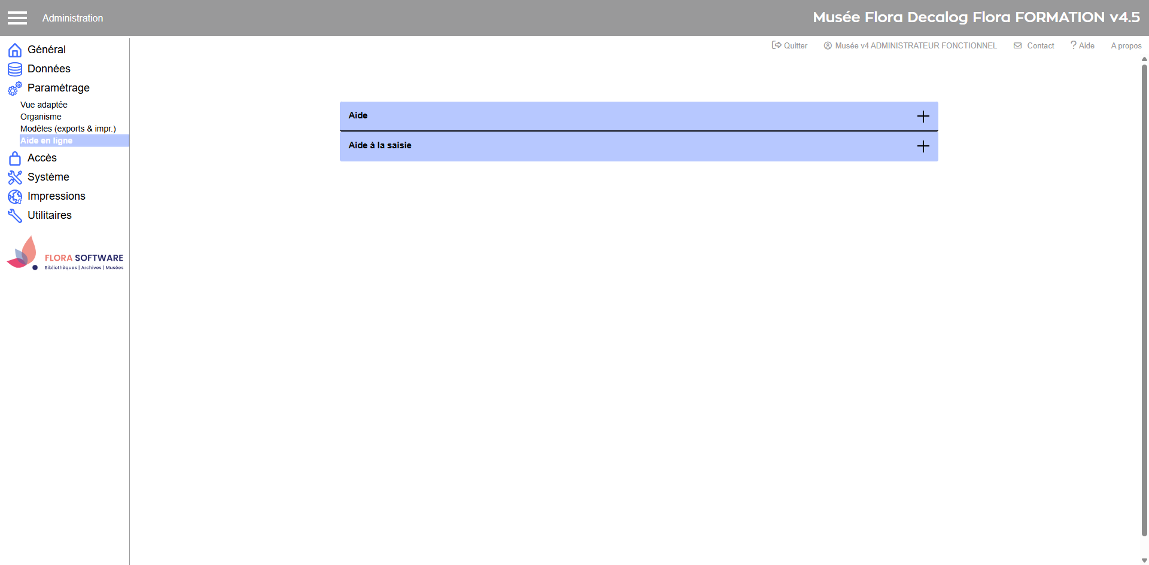Open the Vue adaptée submenu item
This screenshot has width=1149, height=565.
[x=44, y=105]
